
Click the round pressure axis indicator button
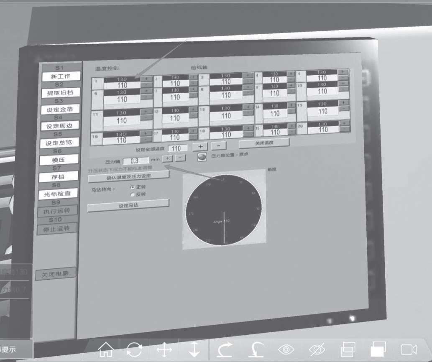pos(202,157)
